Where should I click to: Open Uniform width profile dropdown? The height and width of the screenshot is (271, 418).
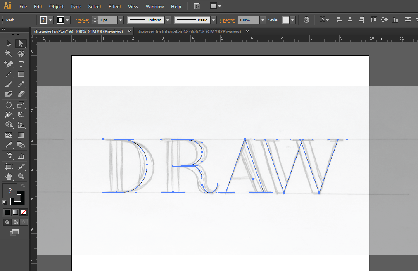[168, 20]
